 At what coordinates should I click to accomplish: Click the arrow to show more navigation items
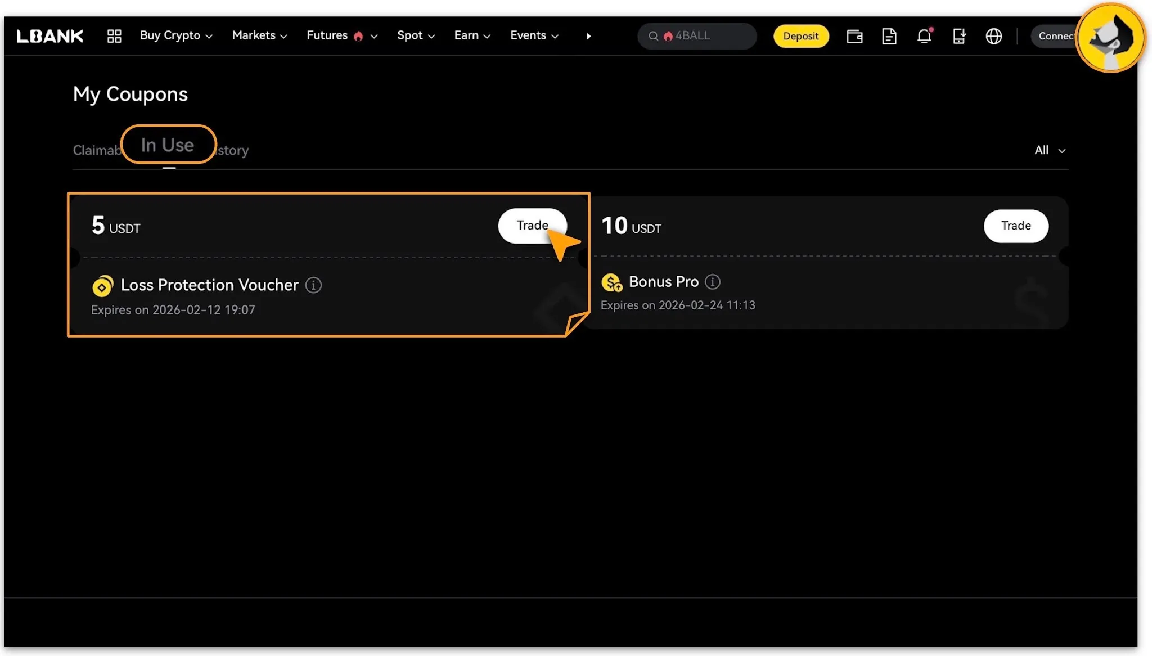tap(588, 36)
